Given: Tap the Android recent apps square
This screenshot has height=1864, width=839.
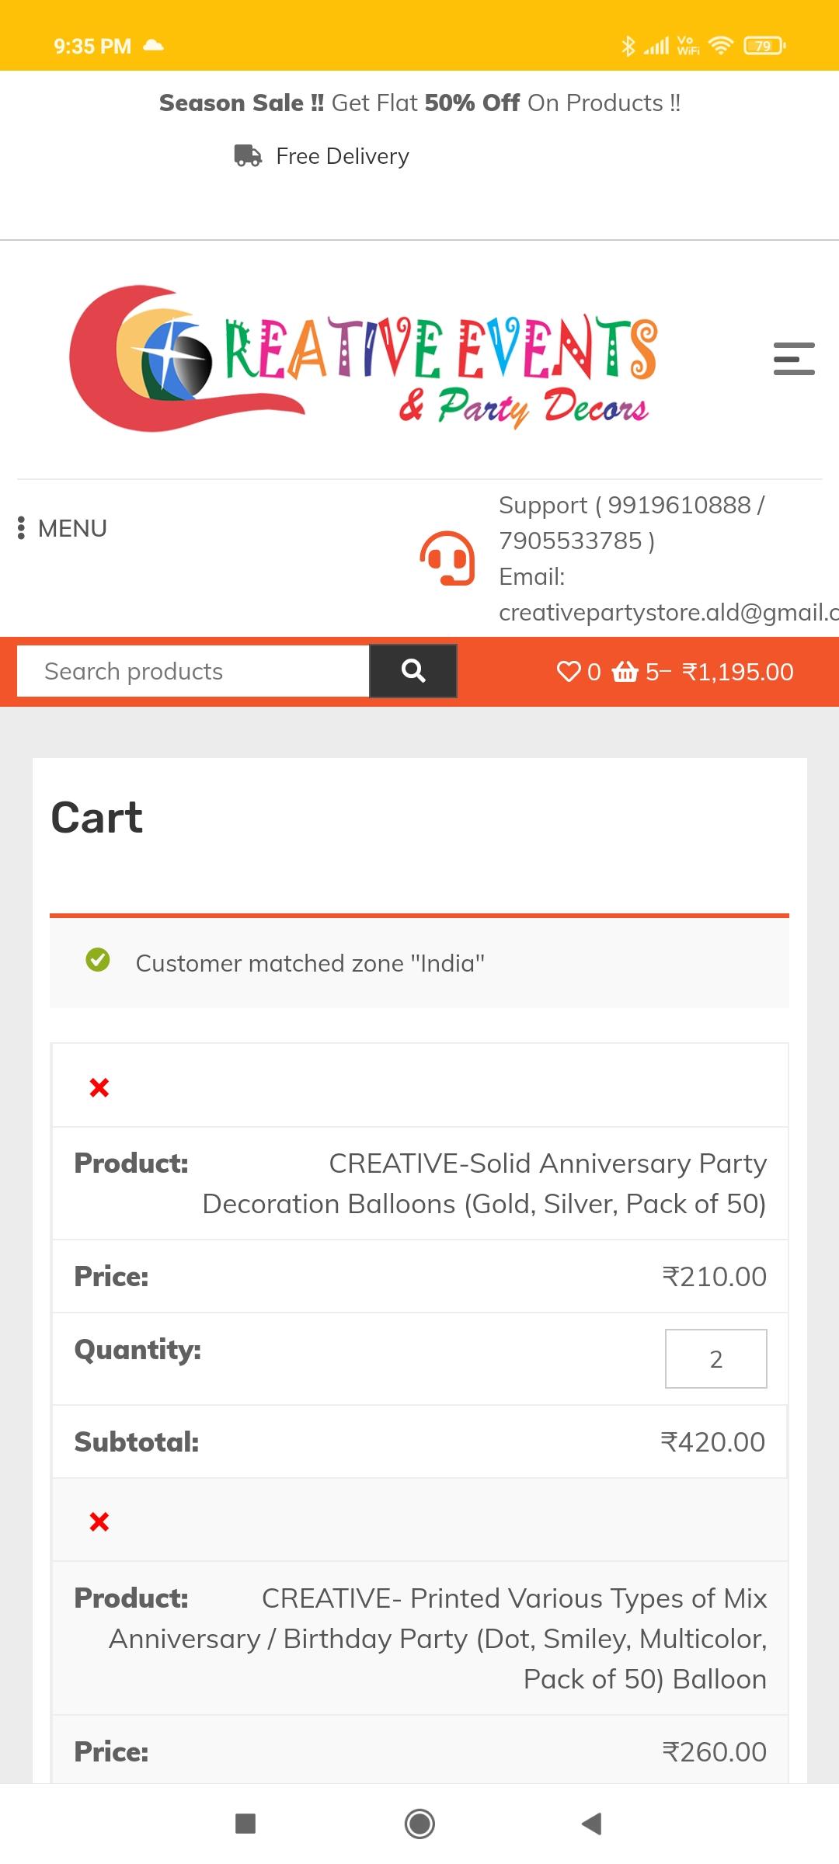Looking at the screenshot, I should (245, 1824).
